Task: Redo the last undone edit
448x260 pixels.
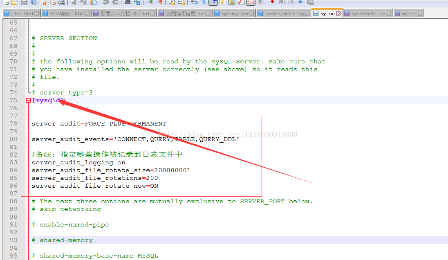Action: tap(115, 2)
